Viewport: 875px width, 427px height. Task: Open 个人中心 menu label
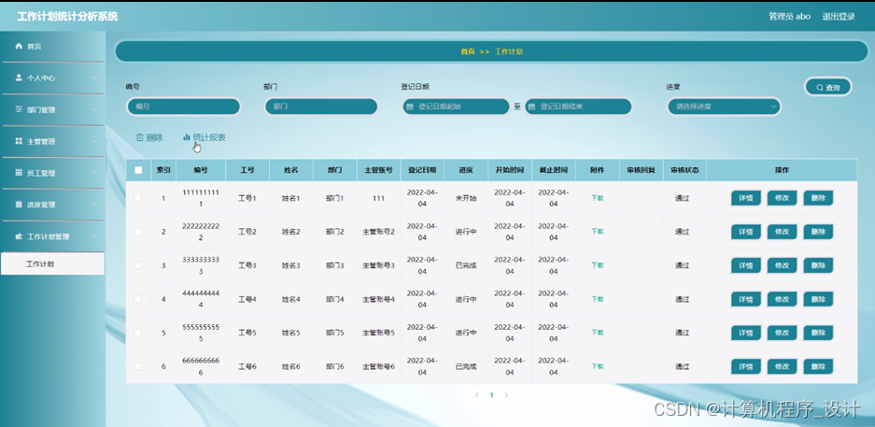click(x=41, y=78)
